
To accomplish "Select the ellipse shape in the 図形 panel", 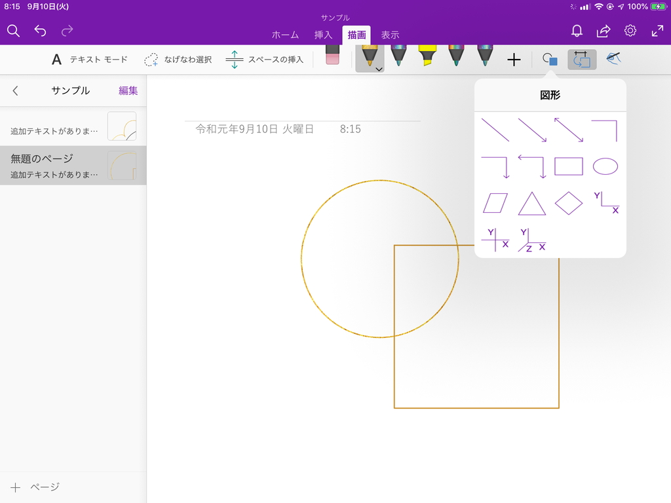I will 607,166.
